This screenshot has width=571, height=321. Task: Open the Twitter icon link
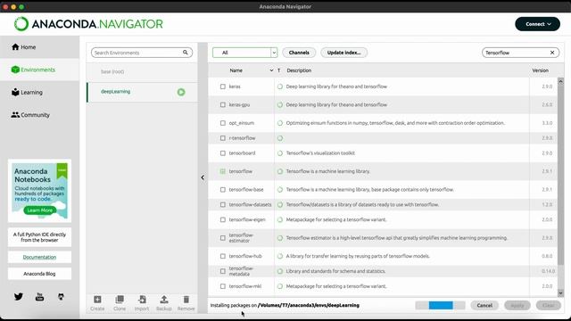pyautogui.click(x=19, y=297)
